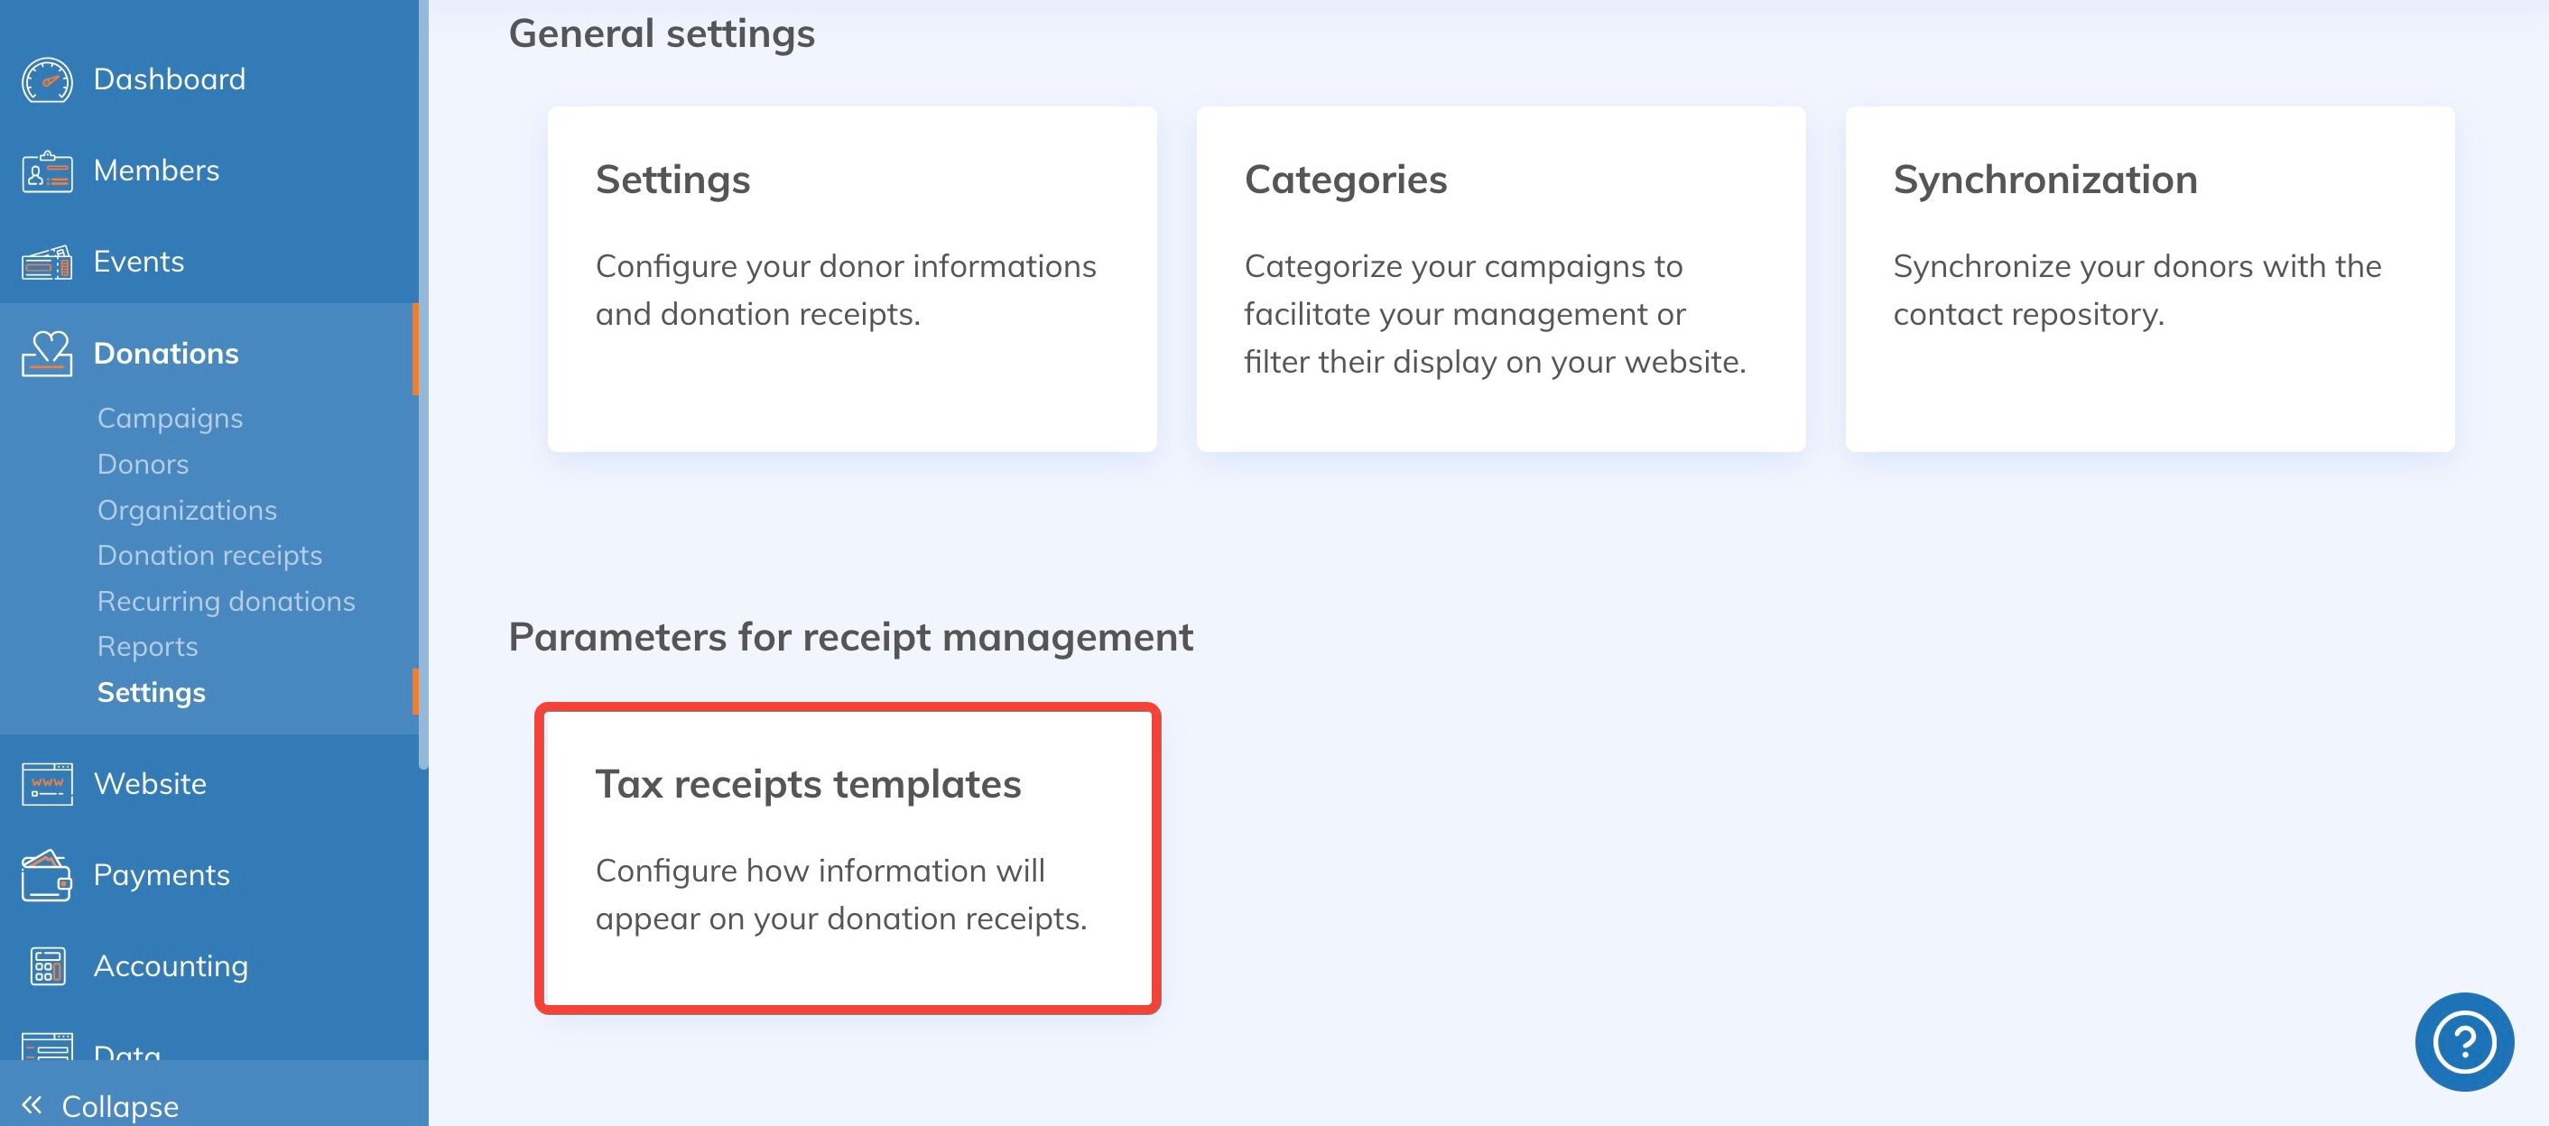Open the help question mark button

click(x=2463, y=1041)
